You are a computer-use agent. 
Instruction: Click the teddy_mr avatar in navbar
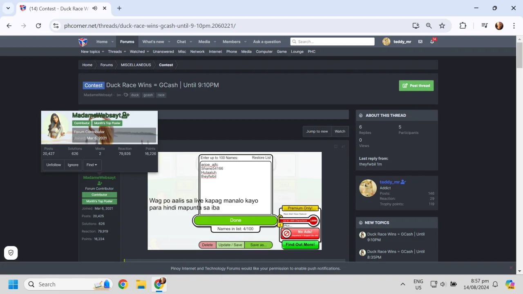(x=386, y=42)
